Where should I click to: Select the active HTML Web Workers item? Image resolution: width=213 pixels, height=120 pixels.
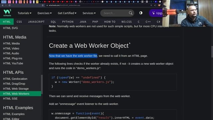(21, 94)
